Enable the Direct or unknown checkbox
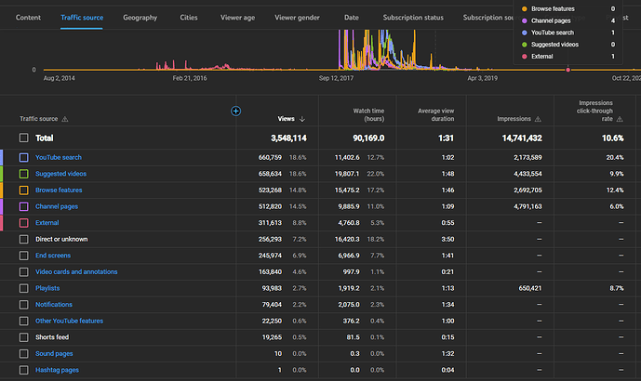This screenshot has width=641, height=381. pos(22,239)
